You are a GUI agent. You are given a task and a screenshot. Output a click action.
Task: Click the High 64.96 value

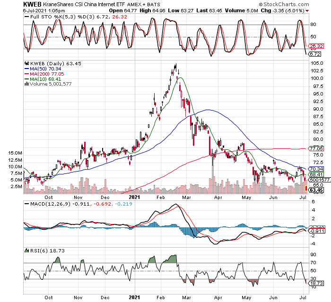coord(152,10)
